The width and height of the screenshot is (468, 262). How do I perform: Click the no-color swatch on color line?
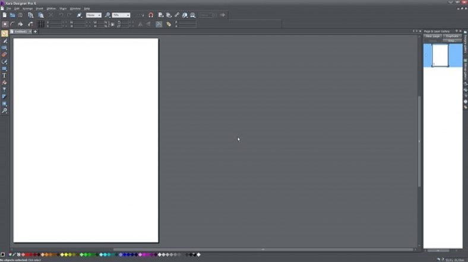click(19, 254)
